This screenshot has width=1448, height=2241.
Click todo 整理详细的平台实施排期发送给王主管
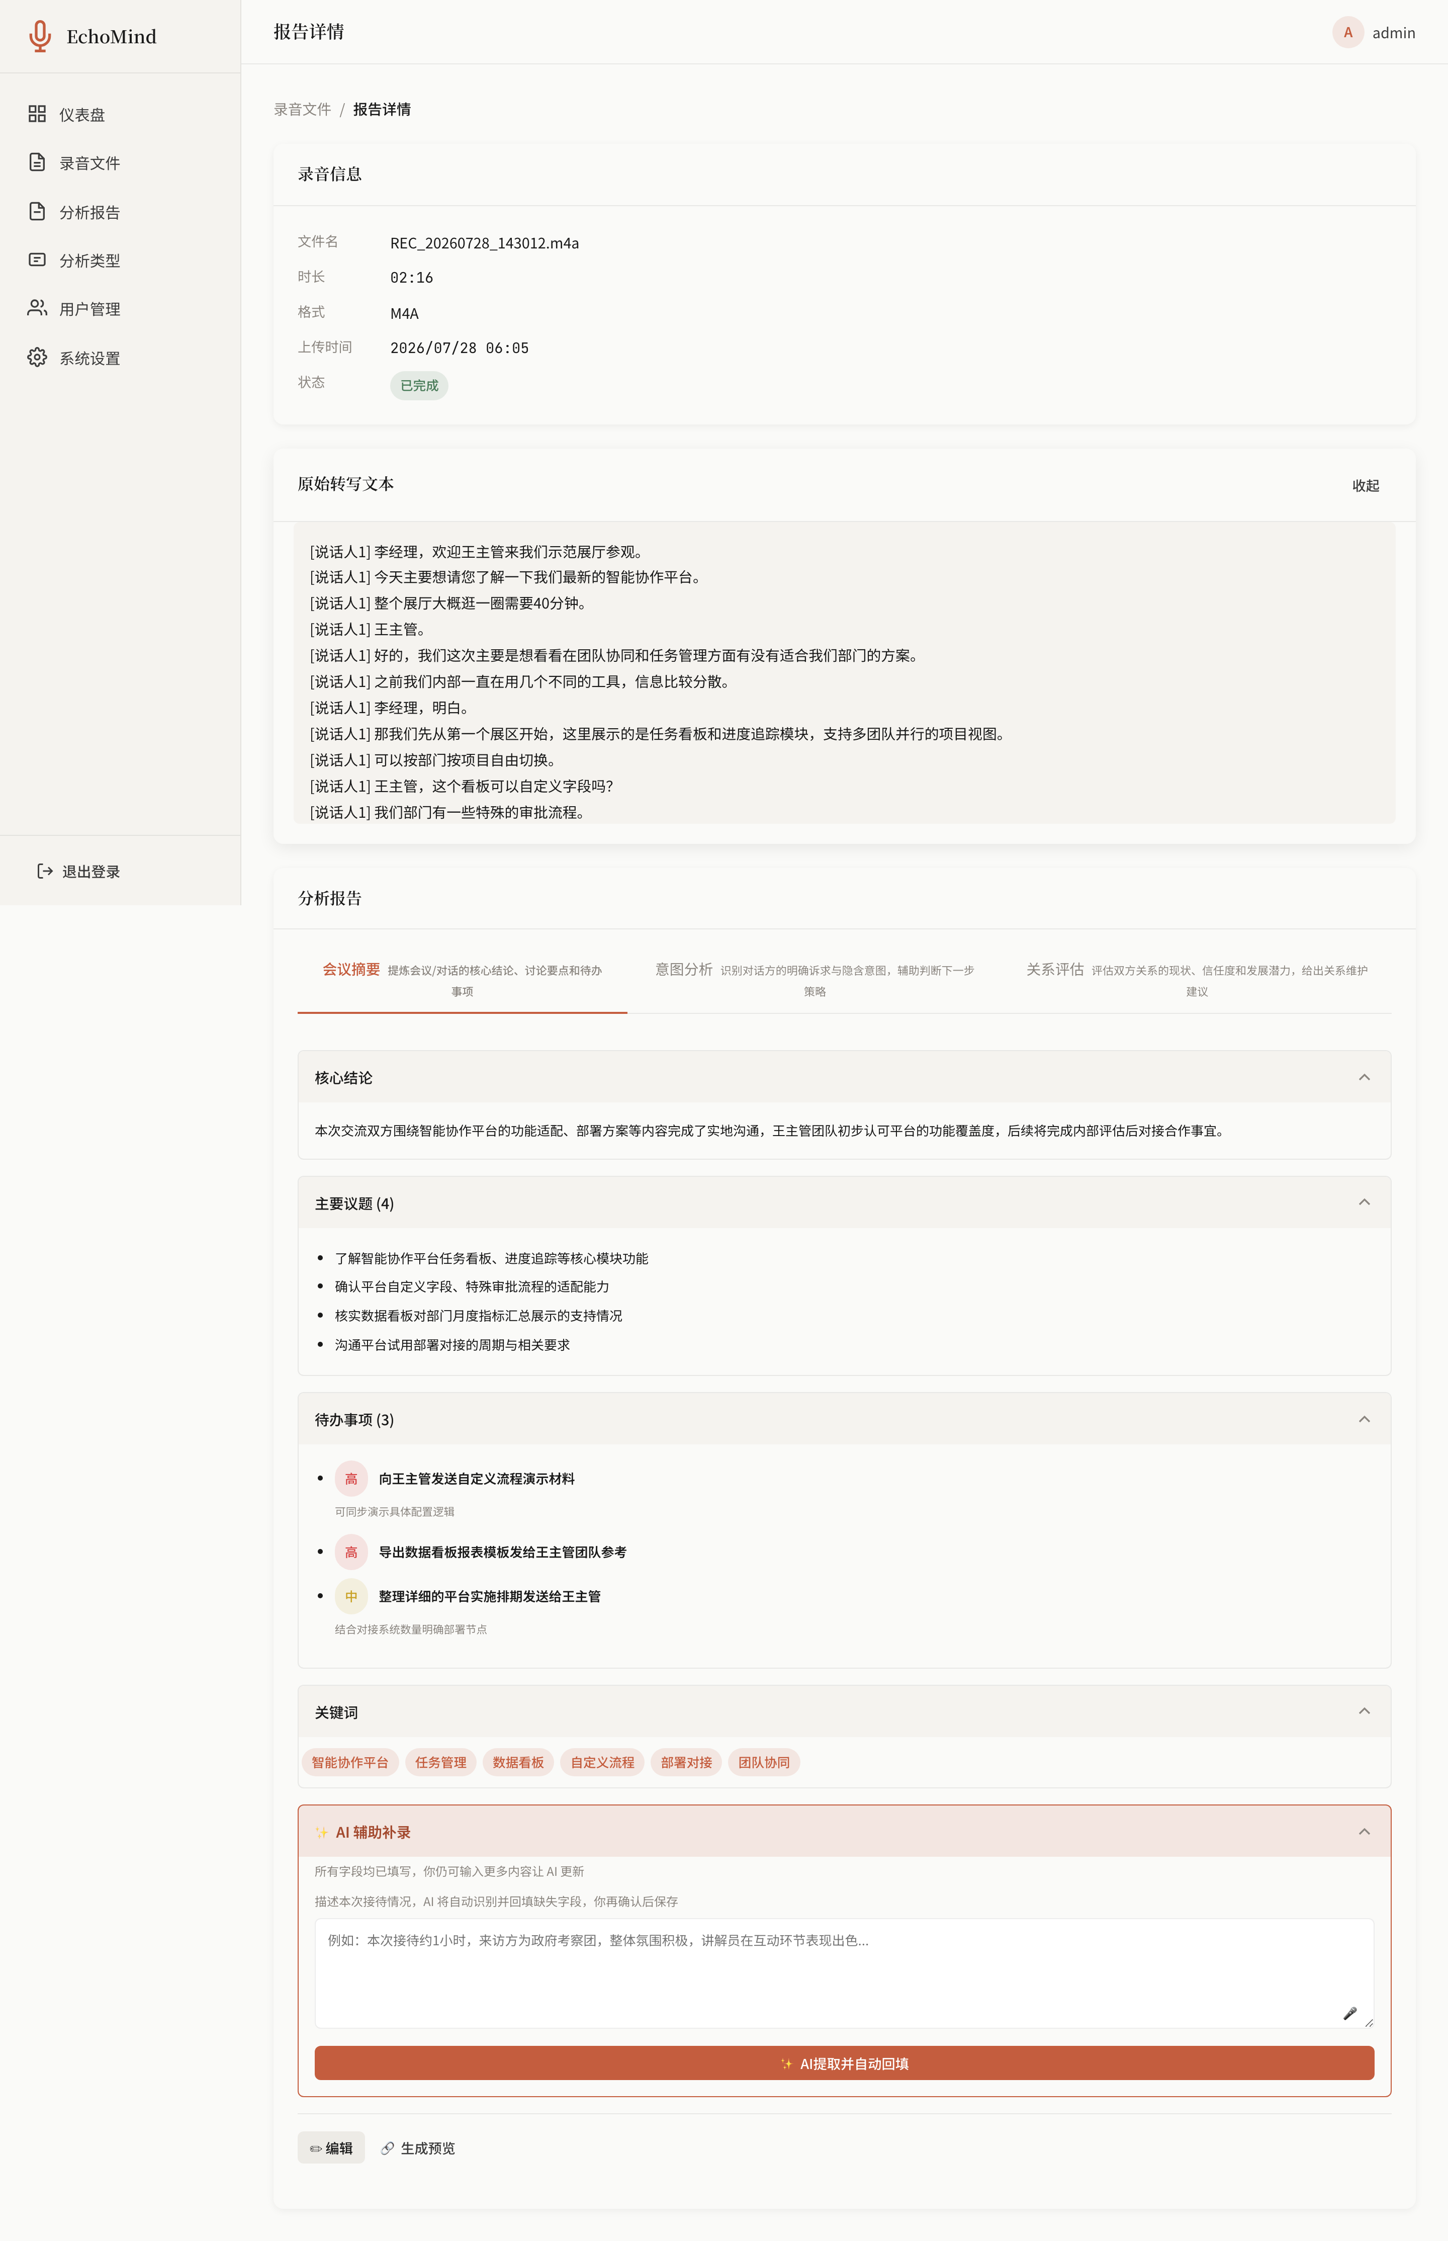click(x=489, y=1596)
